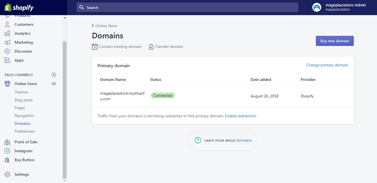Click the Customers person icon

point(7,24)
